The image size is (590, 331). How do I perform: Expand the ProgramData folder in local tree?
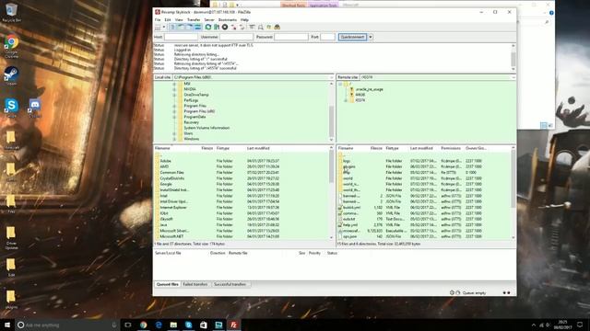(x=174, y=117)
